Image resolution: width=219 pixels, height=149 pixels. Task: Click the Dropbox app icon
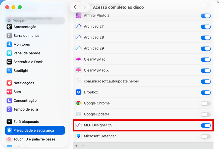point(78,92)
